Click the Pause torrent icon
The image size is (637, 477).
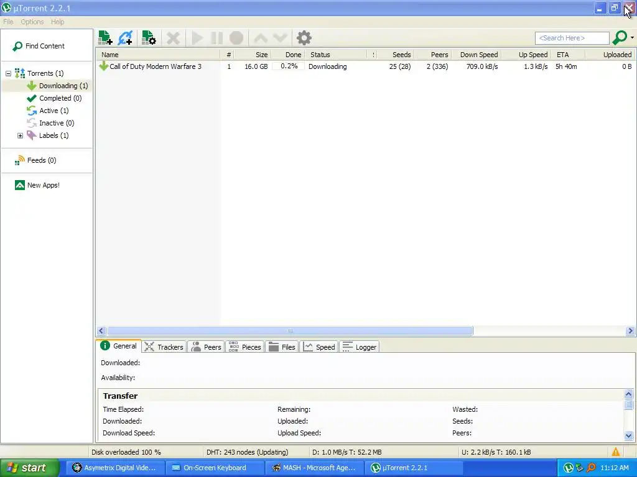pyautogui.click(x=217, y=38)
